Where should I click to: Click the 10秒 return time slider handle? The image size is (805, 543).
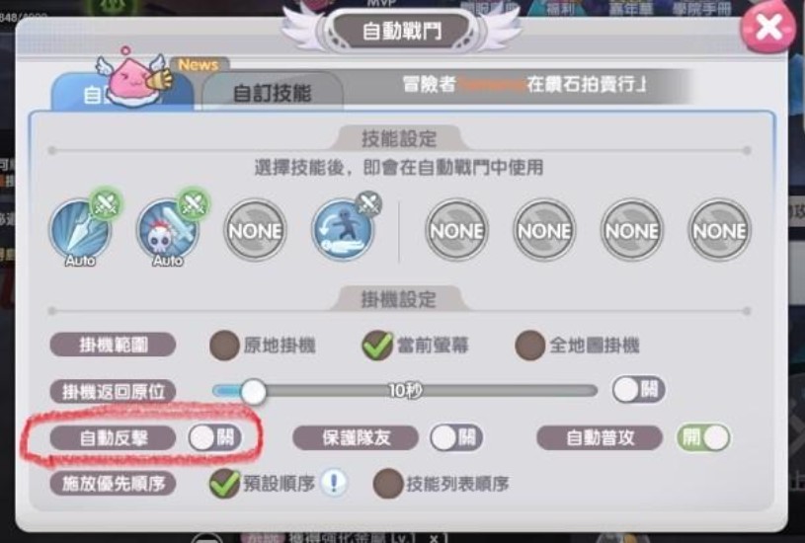pos(253,392)
